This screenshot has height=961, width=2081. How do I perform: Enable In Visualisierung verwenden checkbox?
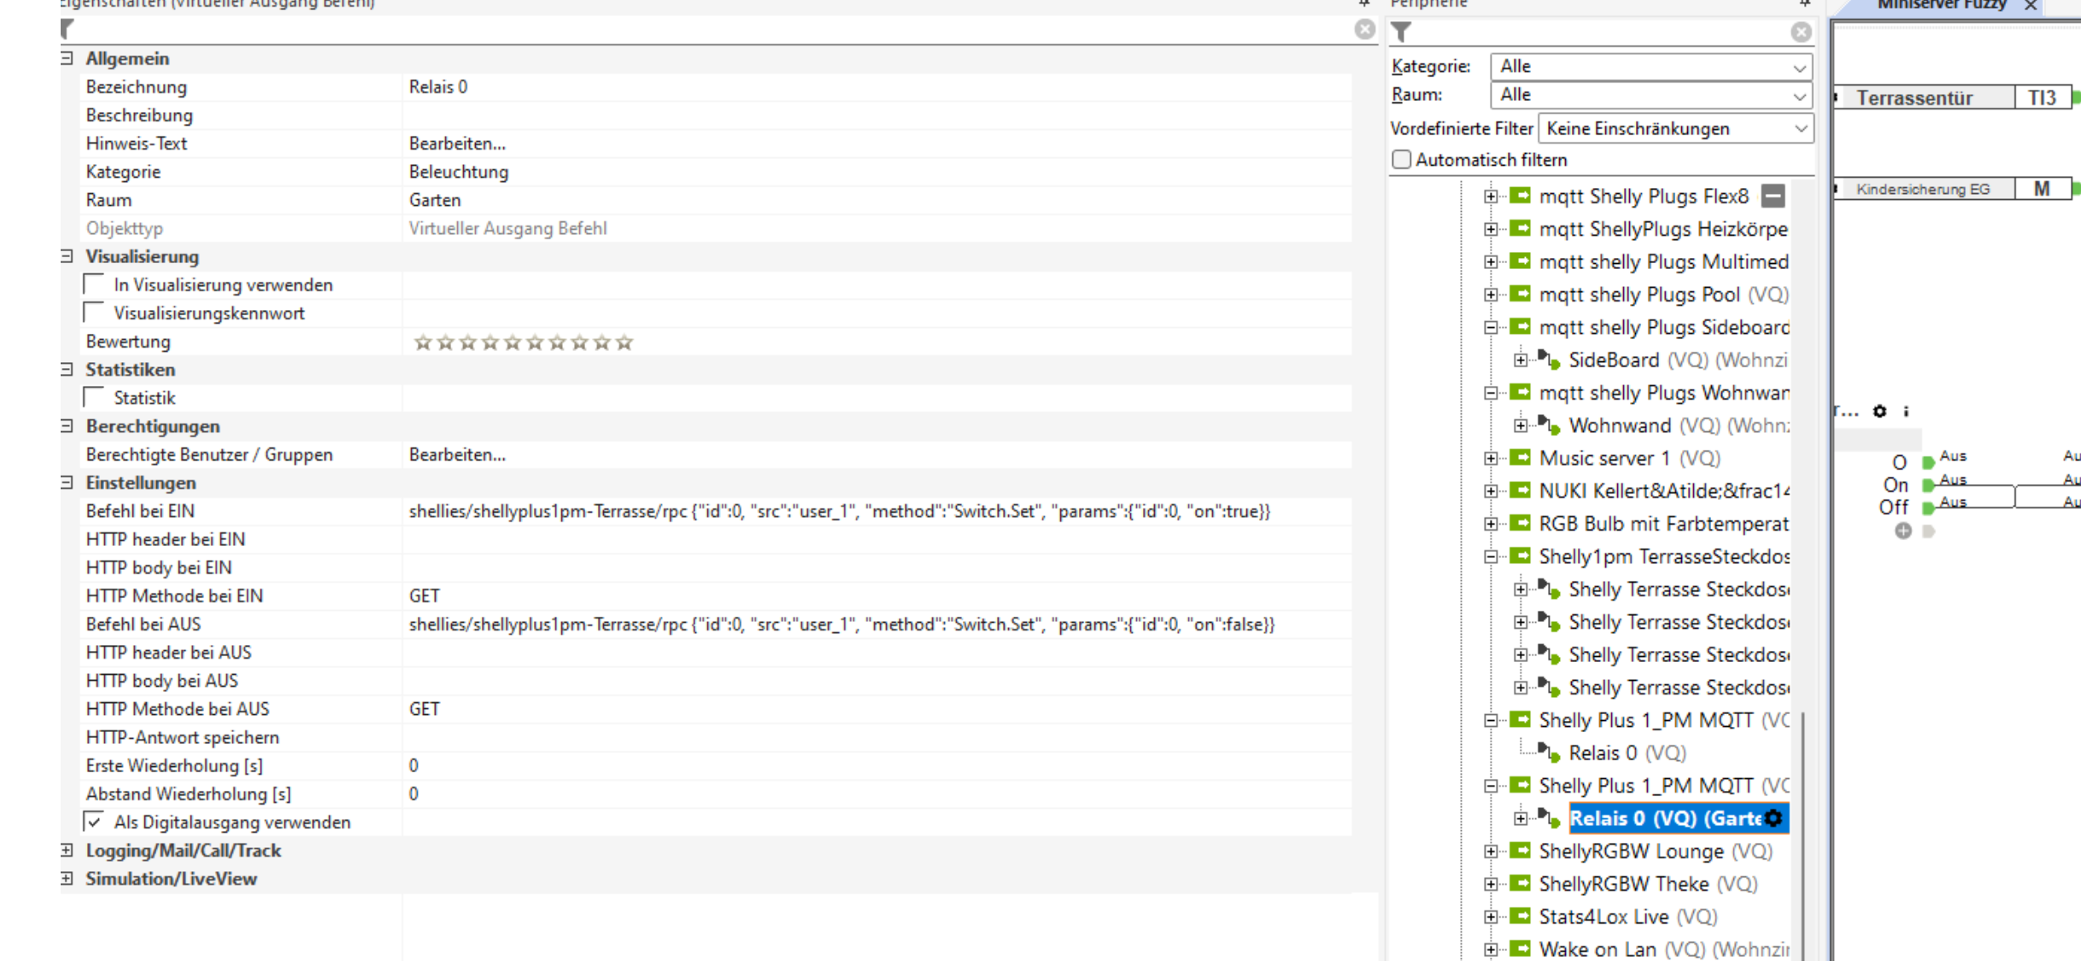click(x=94, y=284)
